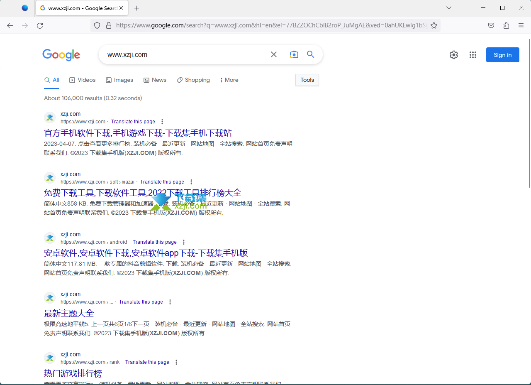Open the shield tracking protection icon

pyautogui.click(x=97, y=25)
